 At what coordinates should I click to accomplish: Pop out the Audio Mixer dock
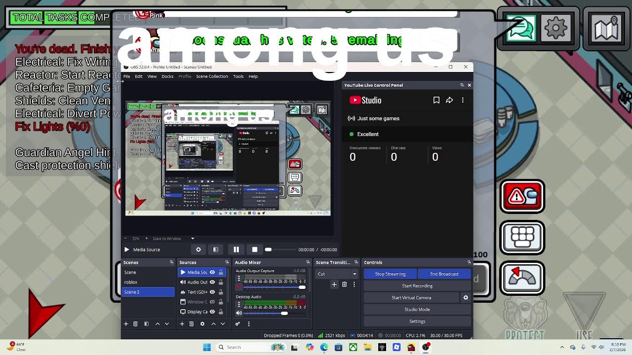tap(308, 262)
